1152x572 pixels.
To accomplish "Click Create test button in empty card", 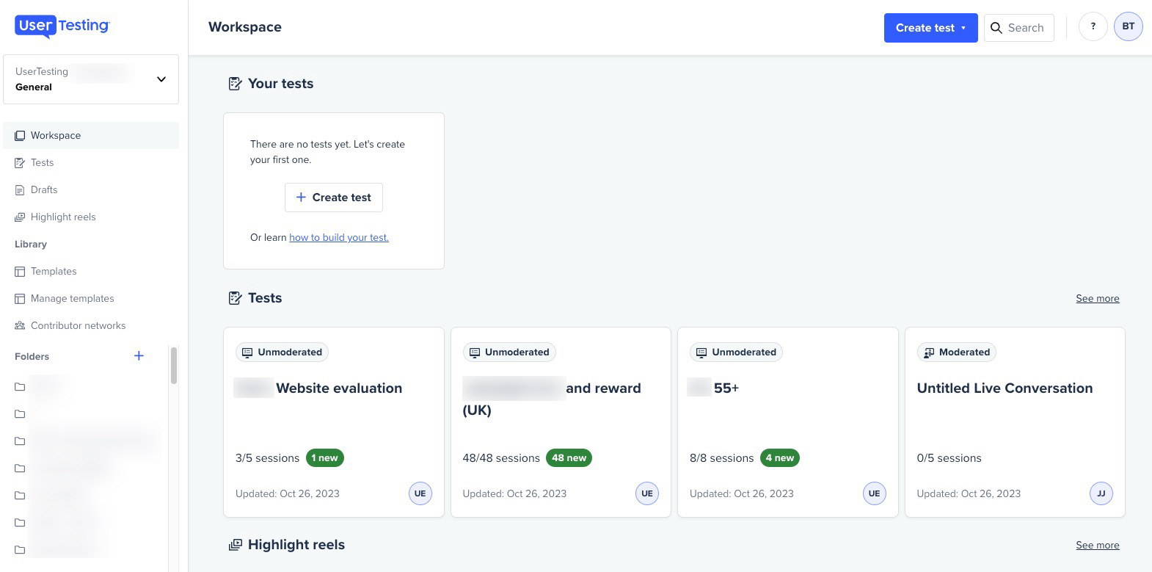I will tap(333, 198).
